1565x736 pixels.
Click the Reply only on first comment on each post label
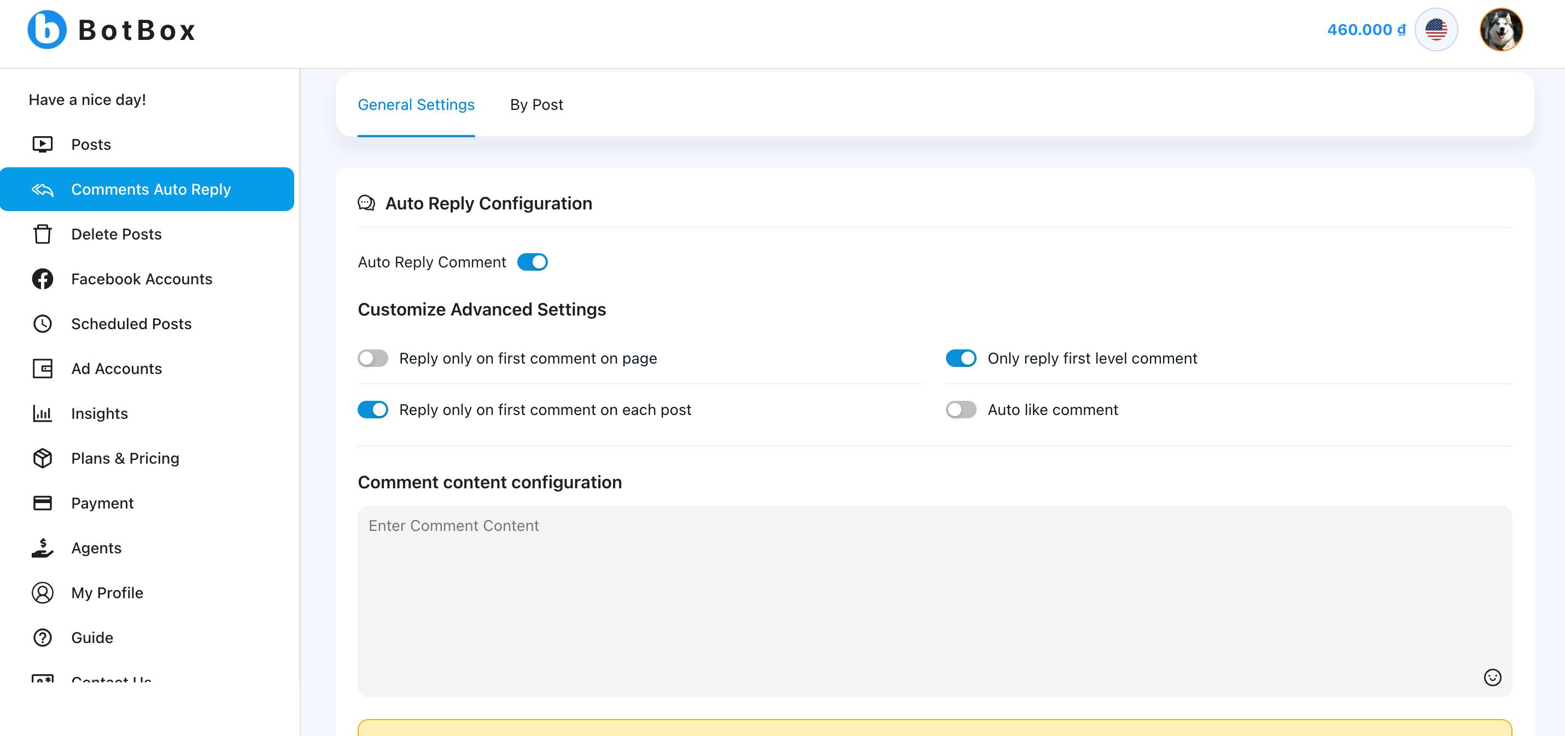point(545,410)
